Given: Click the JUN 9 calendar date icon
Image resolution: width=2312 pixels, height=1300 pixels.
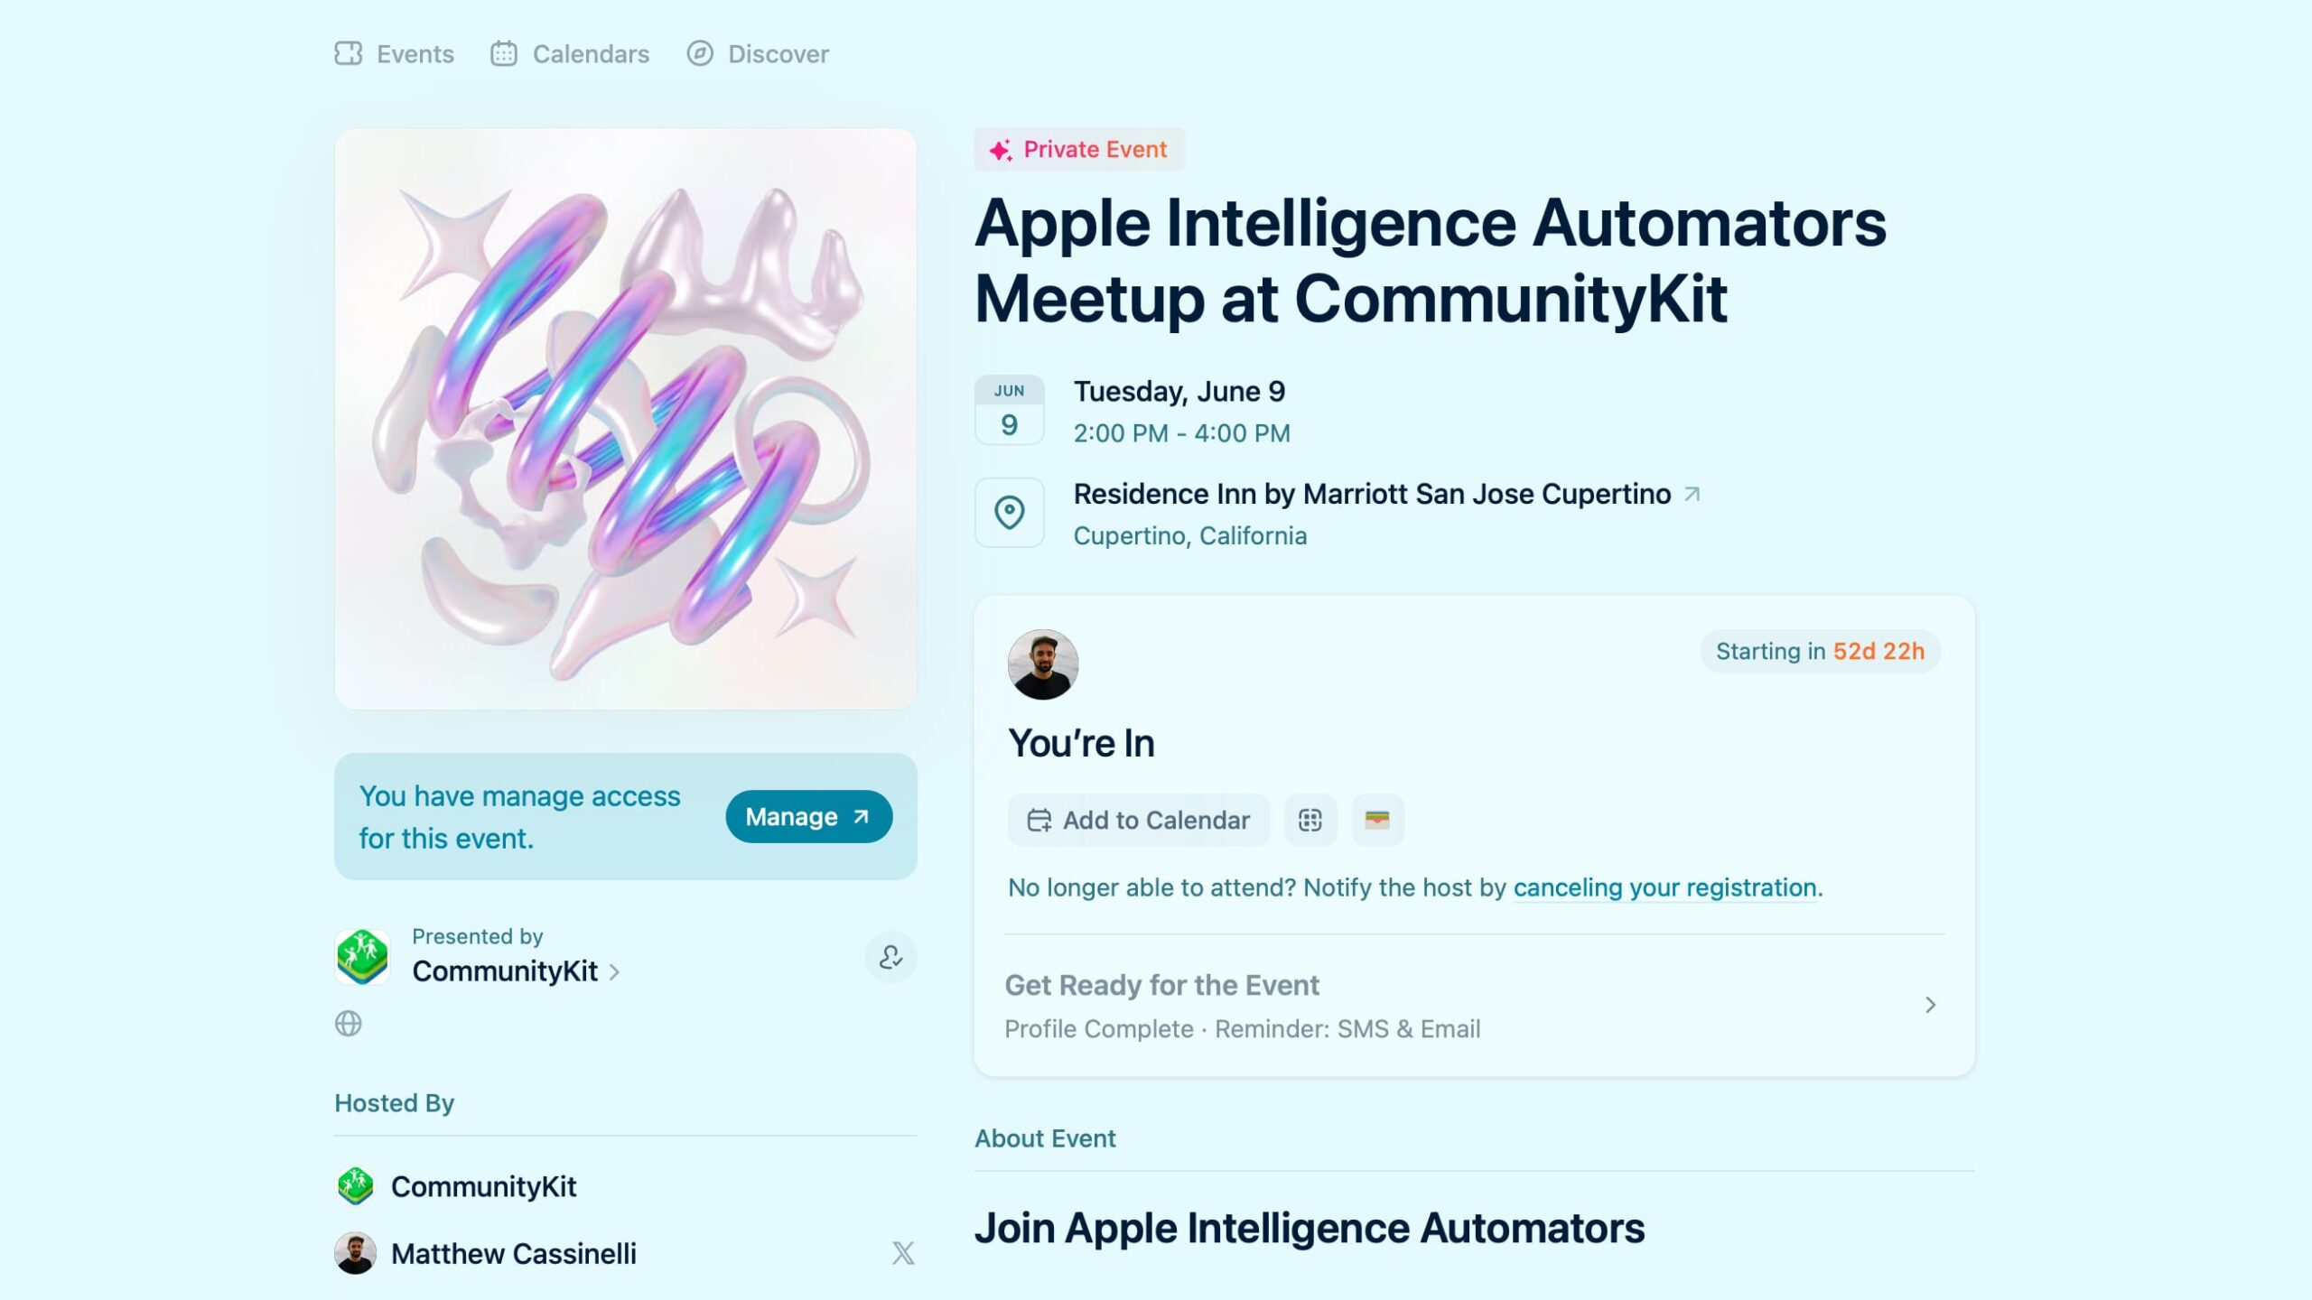Looking at the screenshot, I should (x=1010, y=411).
